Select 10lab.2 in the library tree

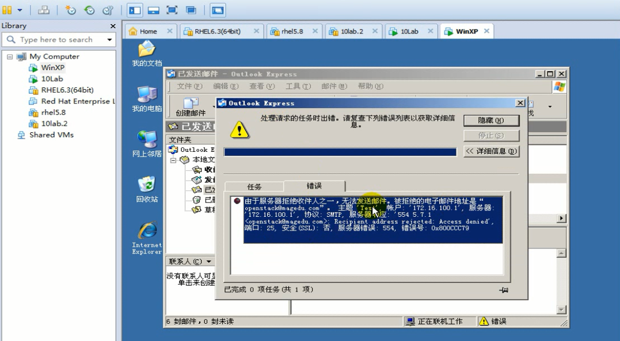[54, 124]
